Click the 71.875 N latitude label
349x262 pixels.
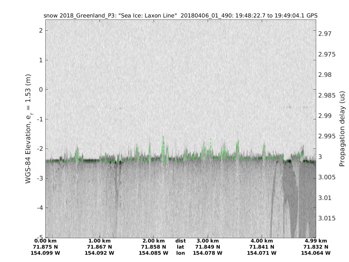tap(45, 247)
